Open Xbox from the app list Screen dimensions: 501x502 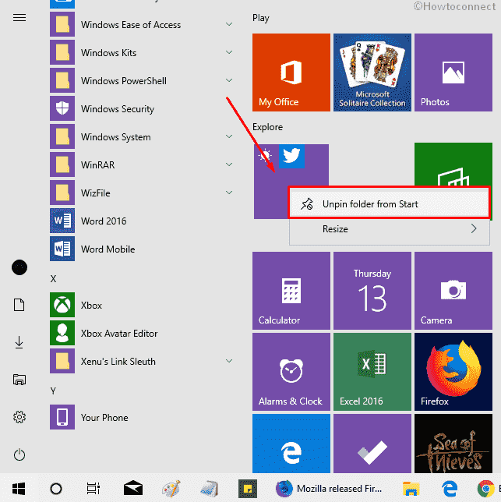point(143,305)
